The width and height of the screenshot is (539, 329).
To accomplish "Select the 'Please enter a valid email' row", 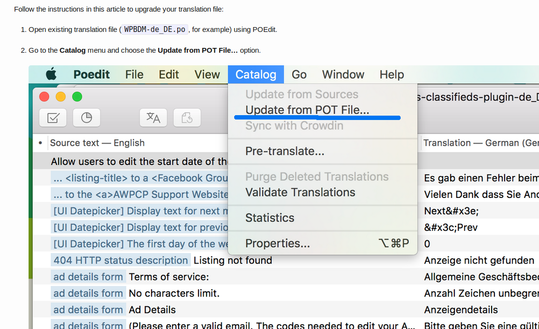I will click(x=271, y=325).
